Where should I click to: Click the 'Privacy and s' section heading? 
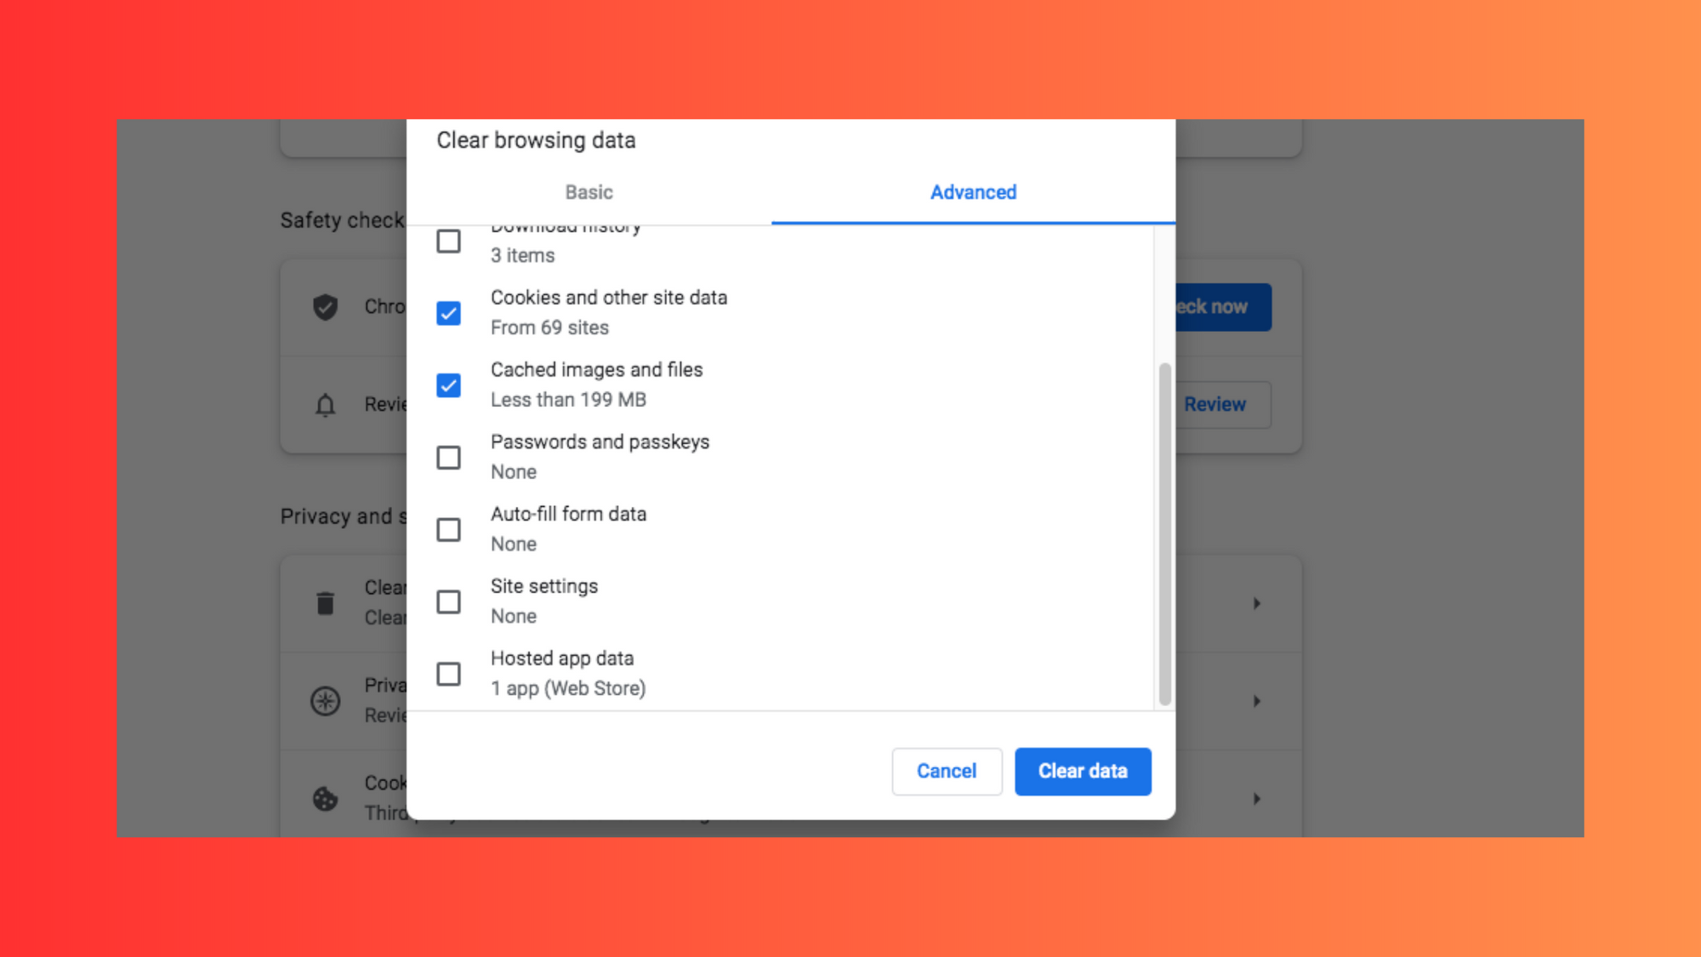coord(344,516)
